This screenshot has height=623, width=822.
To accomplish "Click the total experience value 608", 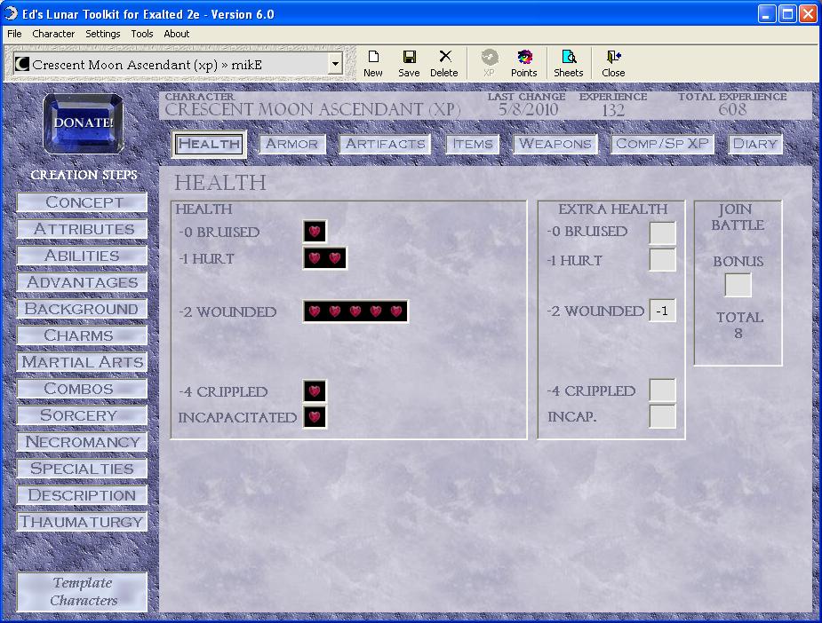I will 732,109.
